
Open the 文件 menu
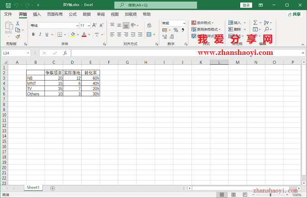[8, 14]
